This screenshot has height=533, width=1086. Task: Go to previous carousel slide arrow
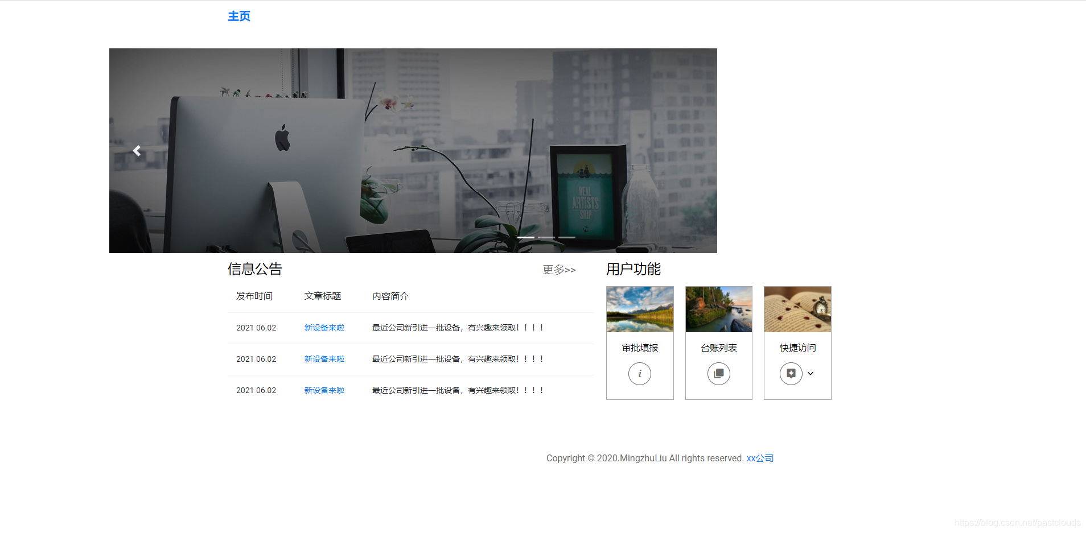pyautogui.click(x=137, y=151)
